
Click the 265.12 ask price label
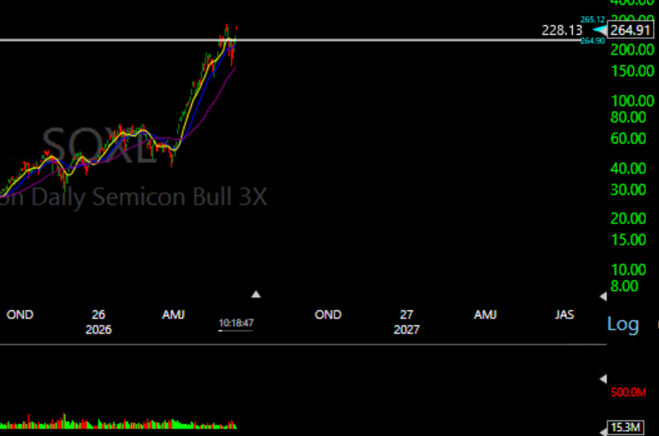(592, 19)
